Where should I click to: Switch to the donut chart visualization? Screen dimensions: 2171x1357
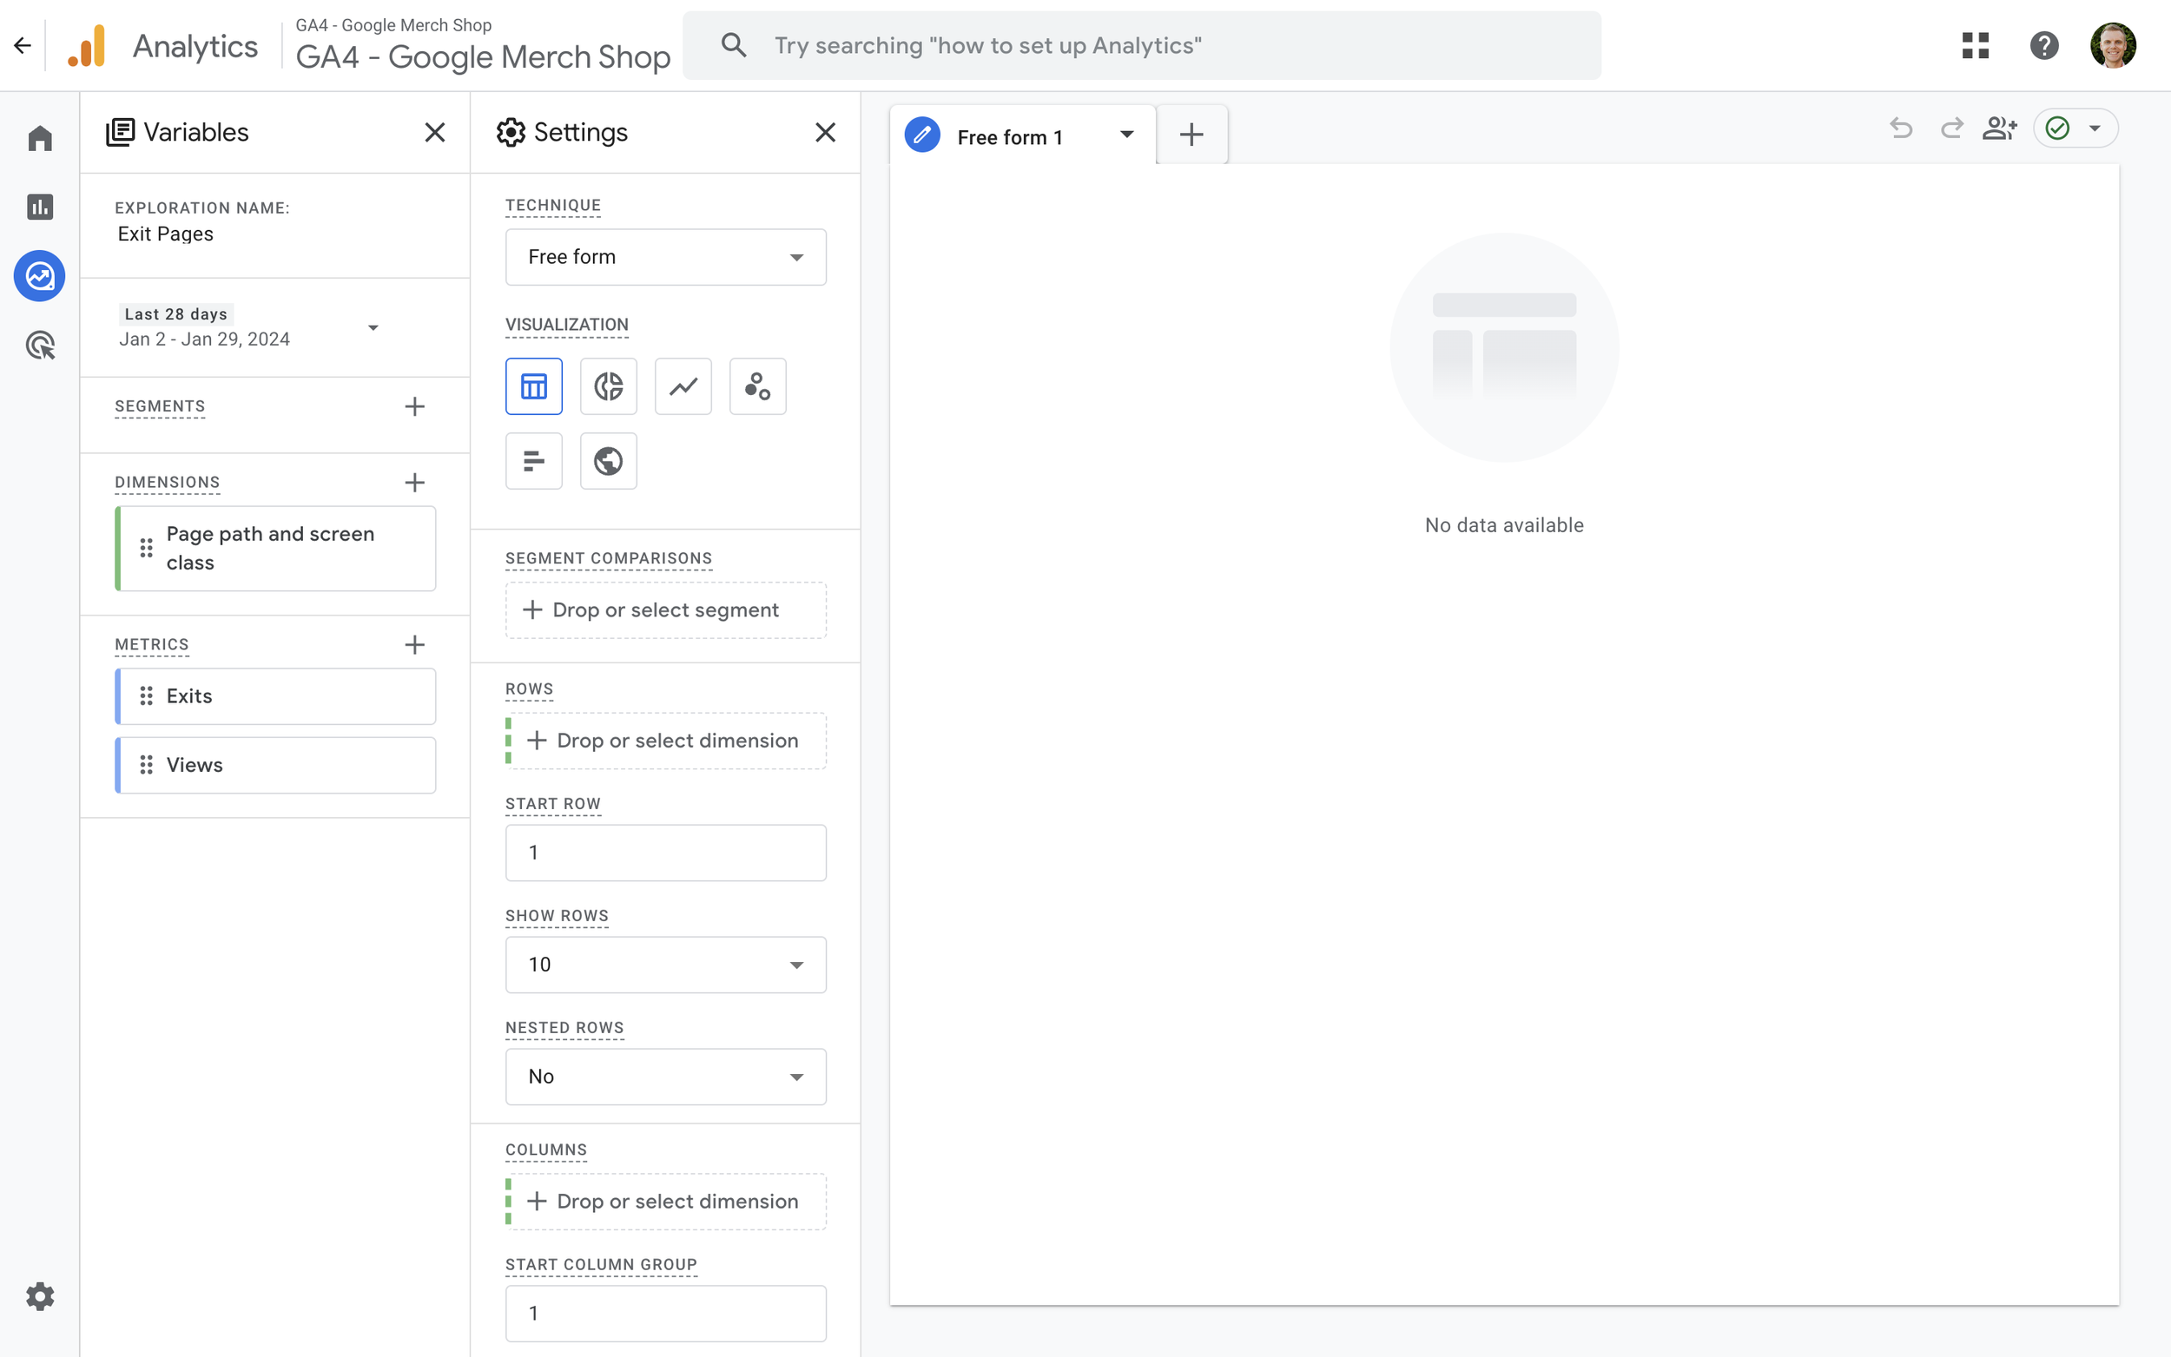[609, 386]
